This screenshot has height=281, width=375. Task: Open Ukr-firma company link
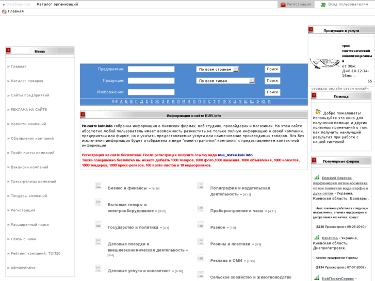pos(330,238)
